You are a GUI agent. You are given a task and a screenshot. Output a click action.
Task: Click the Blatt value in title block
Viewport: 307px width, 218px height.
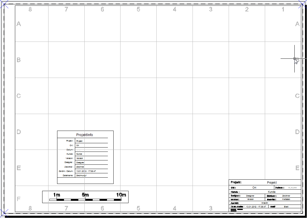pyautogui.click(x=286, y=207)
